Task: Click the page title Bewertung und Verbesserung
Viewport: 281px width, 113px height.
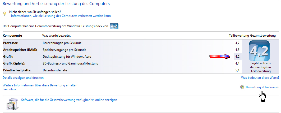Action: (x=56, y=3)
